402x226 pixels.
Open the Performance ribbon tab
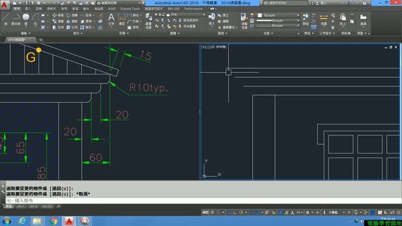[x=193, y=9]
